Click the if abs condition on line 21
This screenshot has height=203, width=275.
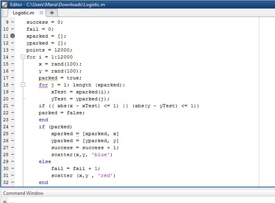pos(119,106)
